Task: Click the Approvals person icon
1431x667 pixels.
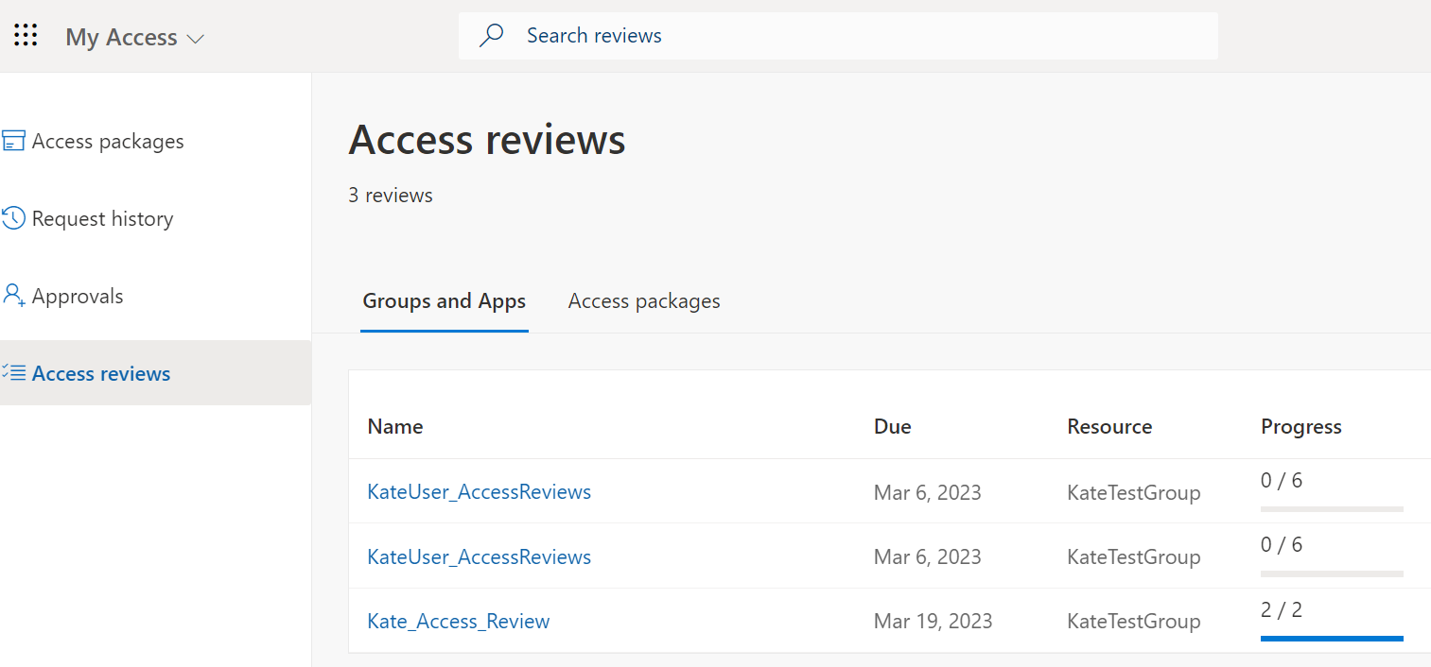Action: tap(13, 295)
